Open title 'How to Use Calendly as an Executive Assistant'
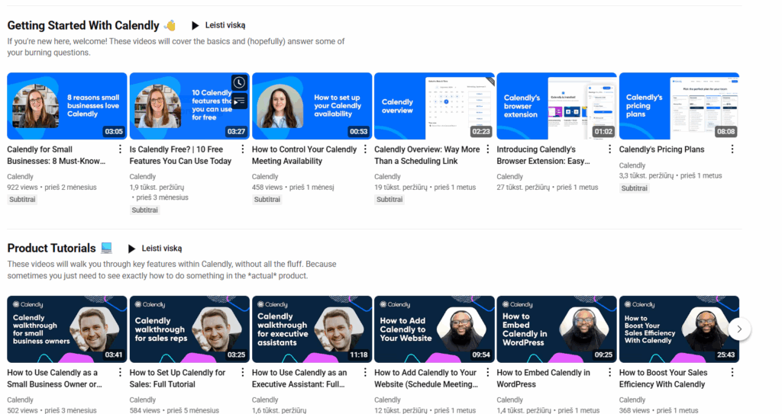Image resolution: width=782 pixels, height=414 pixels. point(299,378)
